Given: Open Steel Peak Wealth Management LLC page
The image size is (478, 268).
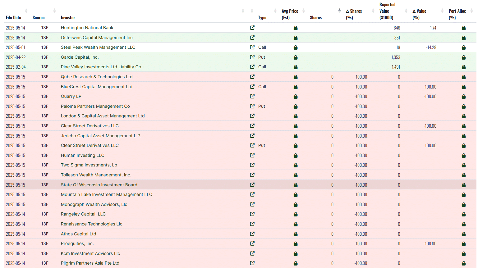Looking at the screenshot, I should point(98,47).
